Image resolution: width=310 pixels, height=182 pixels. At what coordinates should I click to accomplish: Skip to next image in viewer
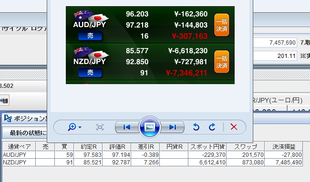coord(173,127)
